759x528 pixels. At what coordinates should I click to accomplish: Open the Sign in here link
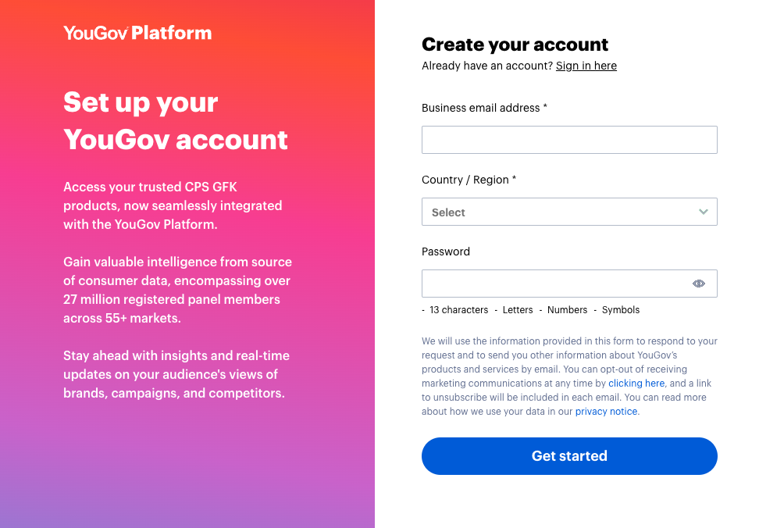click(586, 66)
